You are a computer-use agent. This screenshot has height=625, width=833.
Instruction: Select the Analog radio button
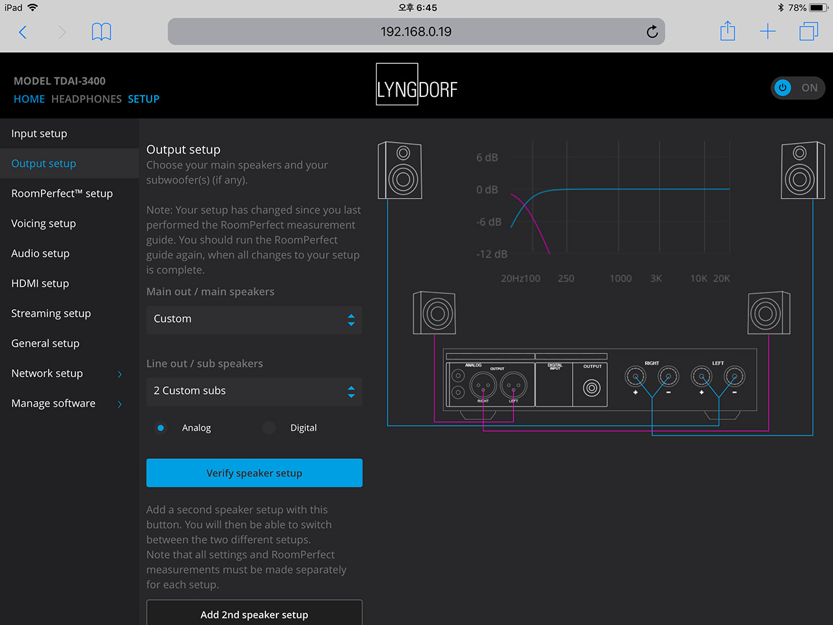tap(161, 428)
